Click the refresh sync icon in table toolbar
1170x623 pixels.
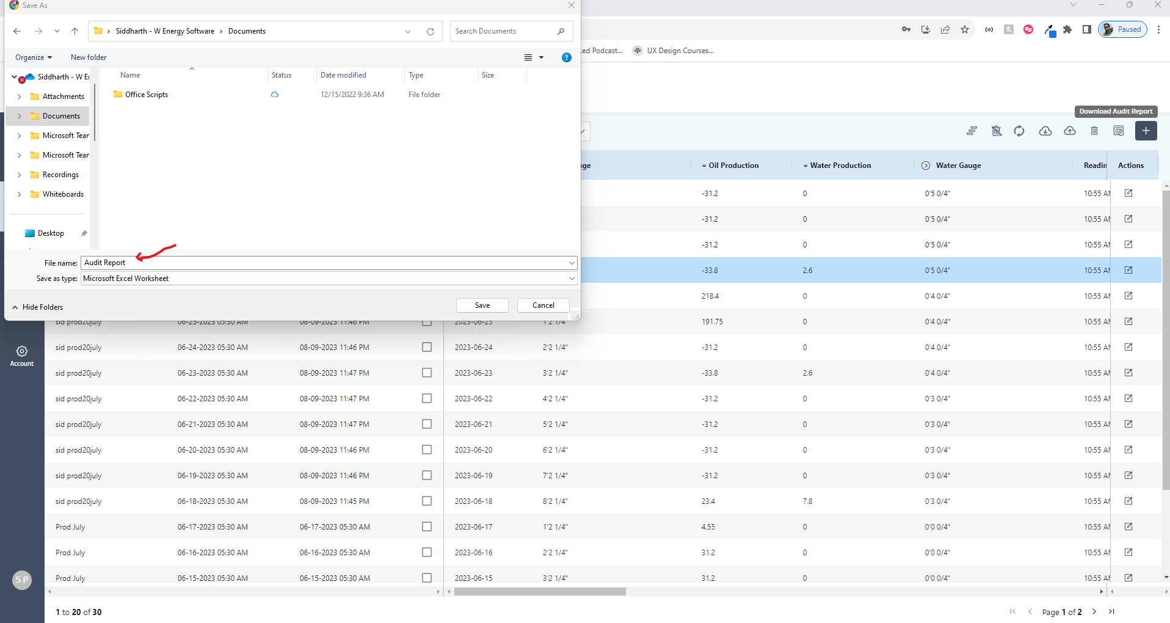pos(1019,131)
